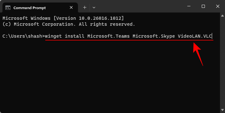Maximize the terminal window

(203, 6)
